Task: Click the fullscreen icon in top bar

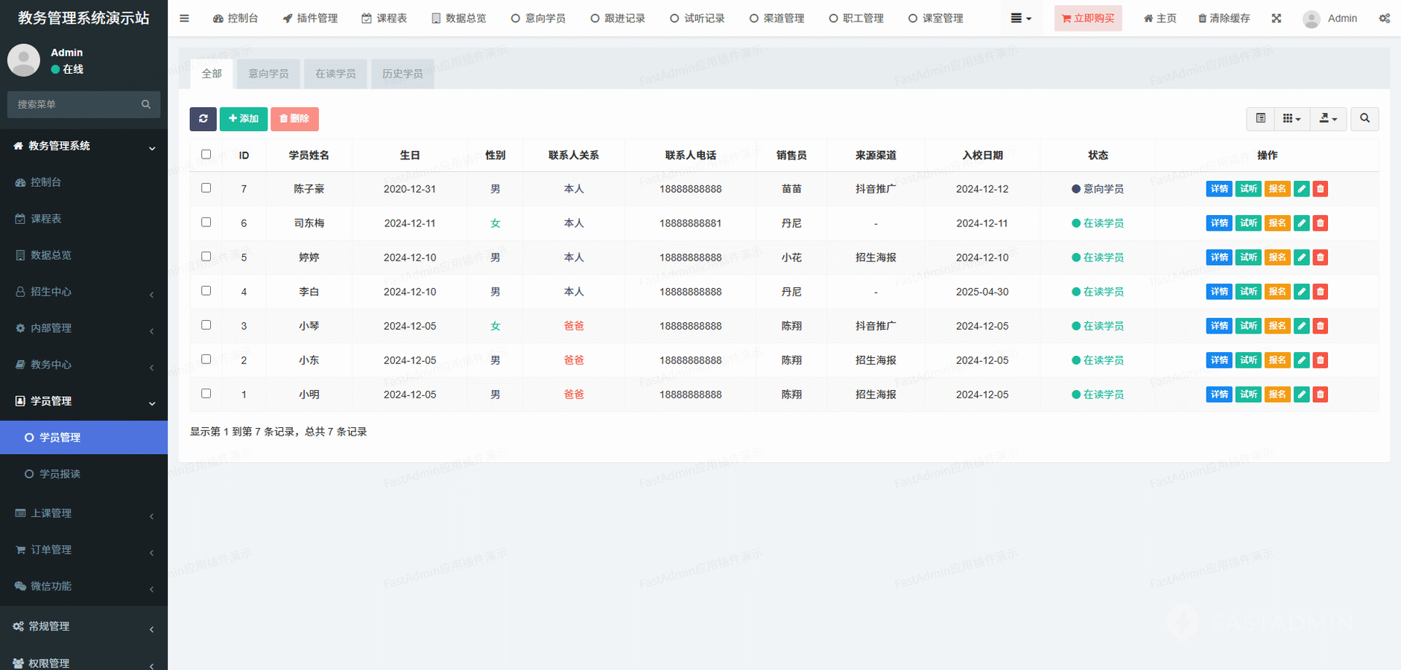Action: (x=1276, y=19)
